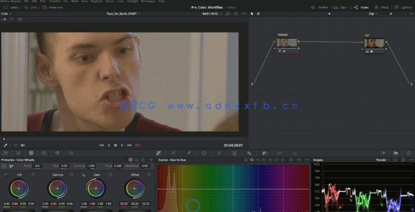Toggle the split screen icon above viewer
The height and width of the screenshot is (212, 415).
point(12,19)
